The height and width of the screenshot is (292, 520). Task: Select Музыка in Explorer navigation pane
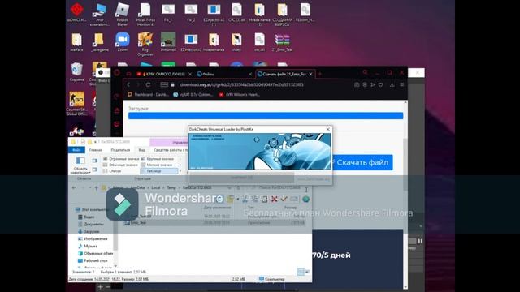click(x=88, y=246)
